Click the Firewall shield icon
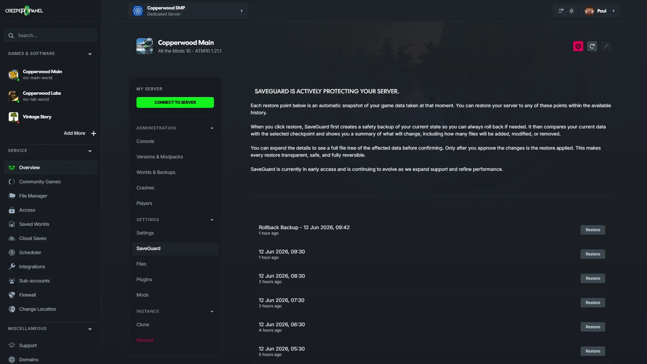The image size is (647, 364). tap(12, 295)
